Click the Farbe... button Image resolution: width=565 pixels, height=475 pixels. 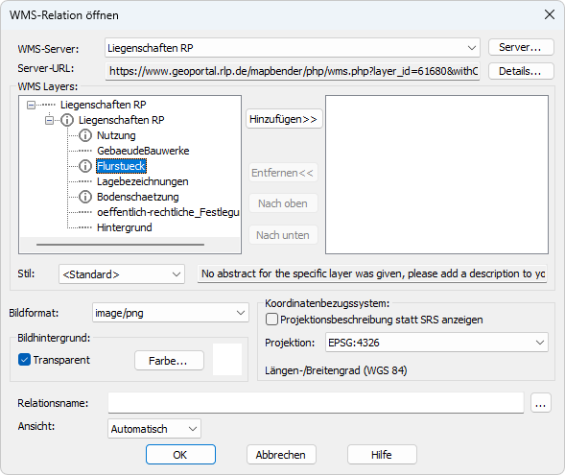pyautogui.click(x=169, y=361)
